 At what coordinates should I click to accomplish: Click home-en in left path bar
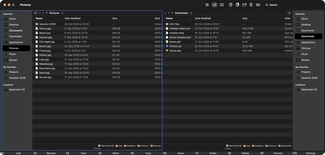[143, 146]
